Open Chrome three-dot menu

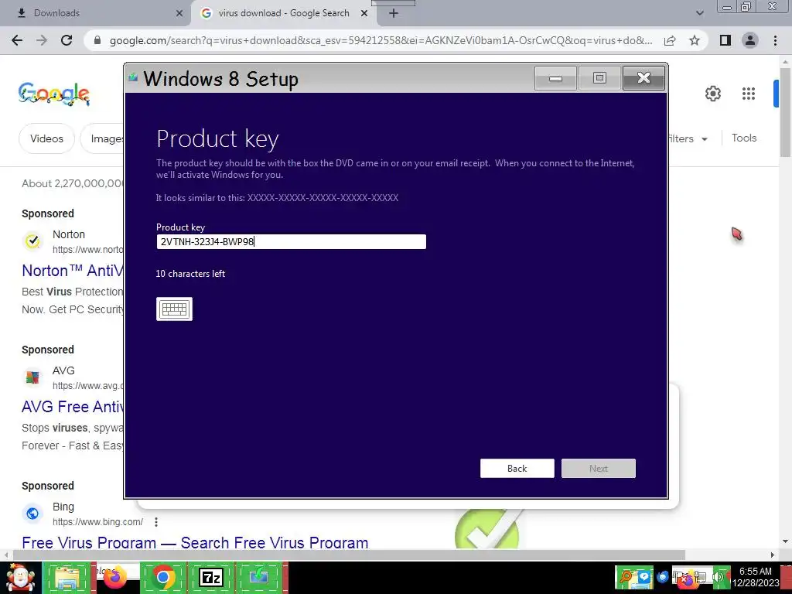[x=775, y=40]
